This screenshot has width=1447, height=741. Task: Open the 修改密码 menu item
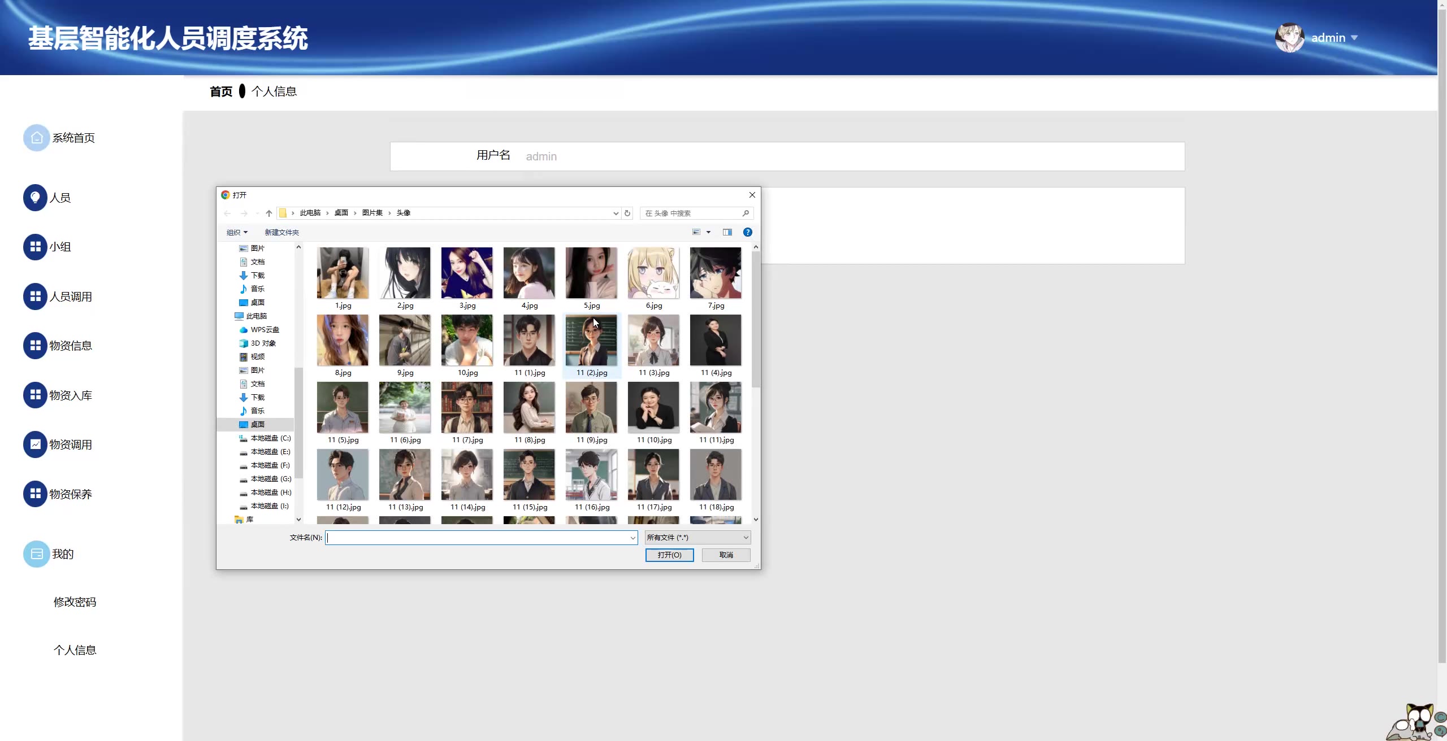point(75,602)
